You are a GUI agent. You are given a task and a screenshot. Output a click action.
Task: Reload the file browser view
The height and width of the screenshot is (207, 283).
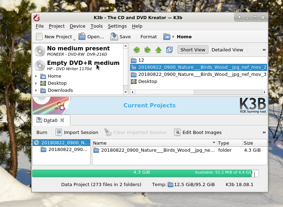(x=169, y=50)
